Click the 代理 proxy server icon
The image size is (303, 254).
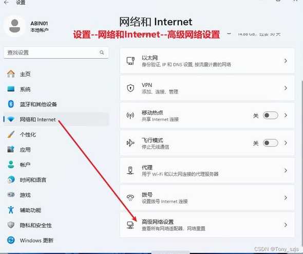[130, 170]
